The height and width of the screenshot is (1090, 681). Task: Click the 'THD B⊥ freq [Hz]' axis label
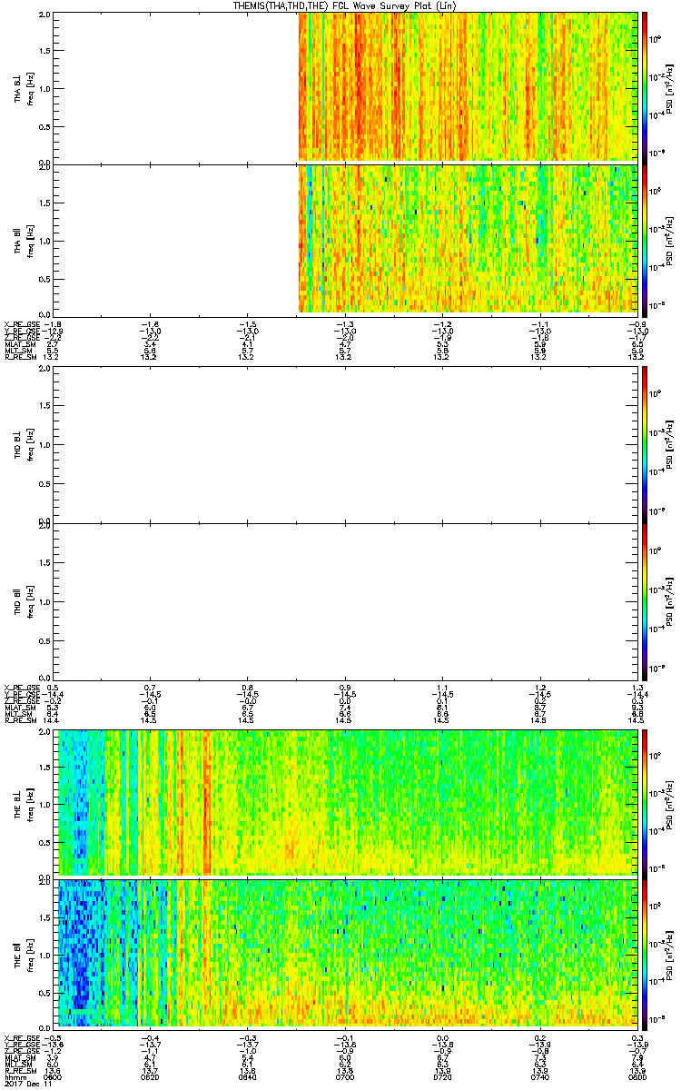(25, 443)
